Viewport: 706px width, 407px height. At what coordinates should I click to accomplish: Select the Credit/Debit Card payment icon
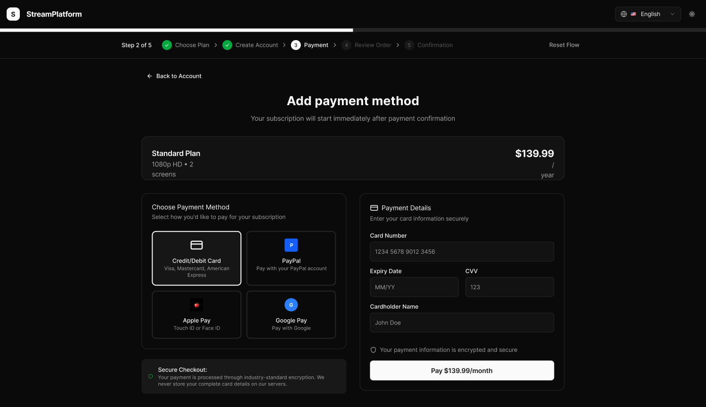click(x=196, y=245)
